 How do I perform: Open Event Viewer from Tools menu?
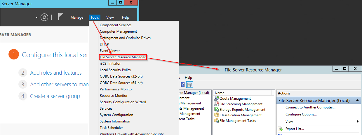pos(110,51)
